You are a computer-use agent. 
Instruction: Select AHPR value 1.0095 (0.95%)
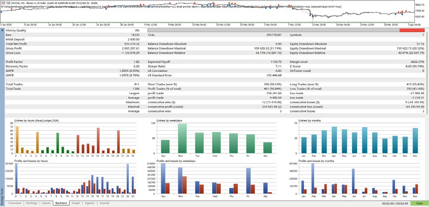(130, 71)
